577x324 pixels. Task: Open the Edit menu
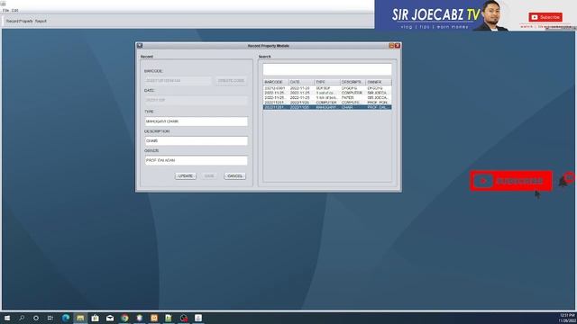tap(14, 10)
